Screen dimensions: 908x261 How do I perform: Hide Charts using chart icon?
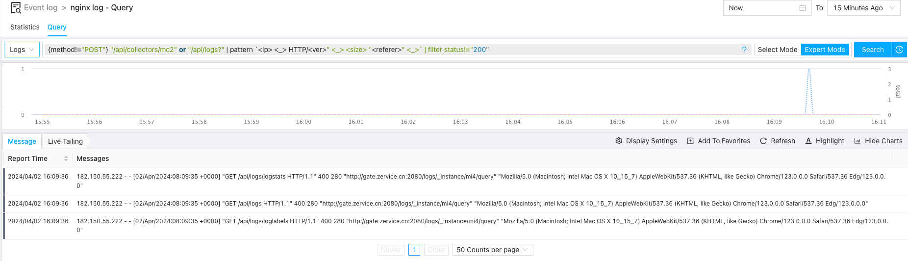[x=858, y=141]
